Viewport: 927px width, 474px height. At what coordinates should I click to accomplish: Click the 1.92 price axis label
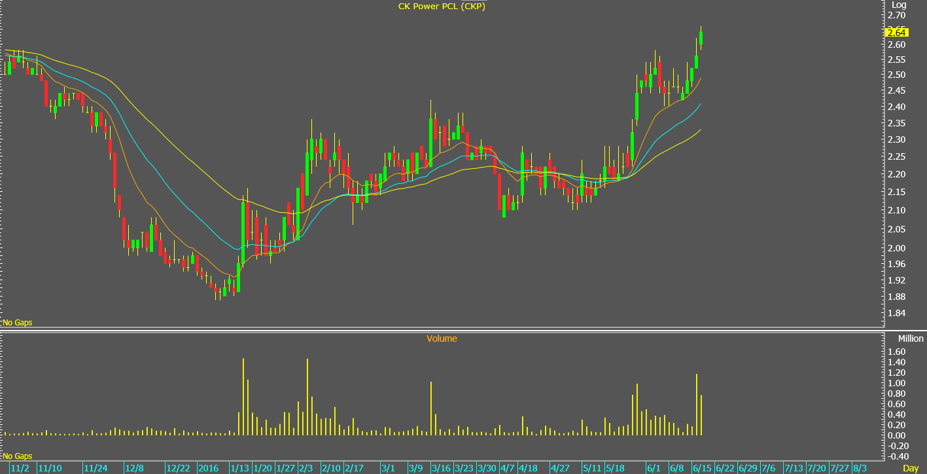coord(896,280)
